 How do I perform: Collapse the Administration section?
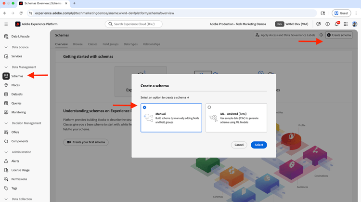pyautogui.click(x=6, y=152)
